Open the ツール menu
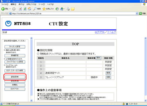 (x=42, y=4)
